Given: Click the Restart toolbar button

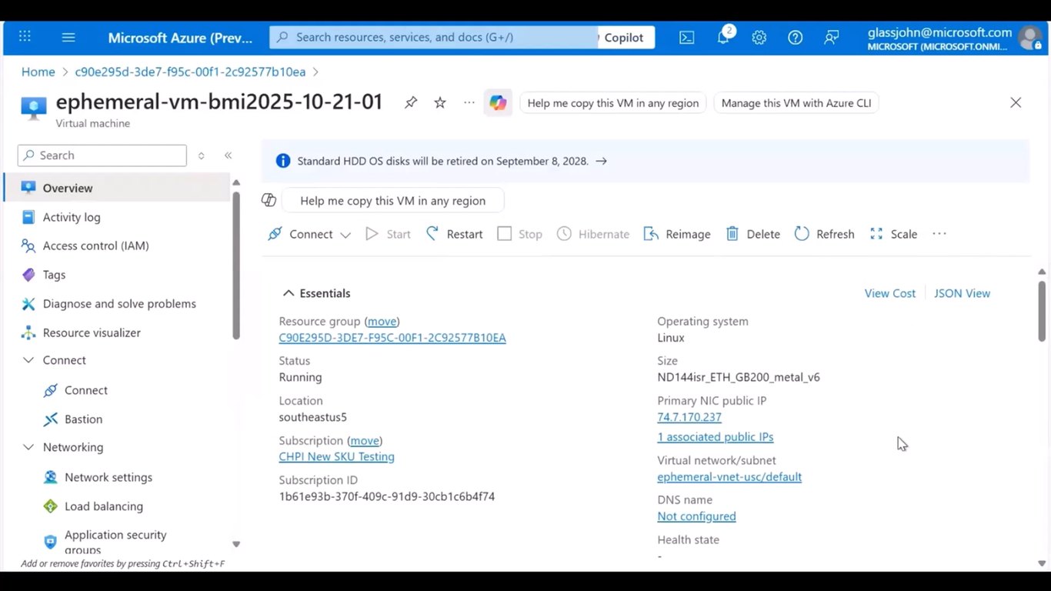Looking at the screenshot, I should coord(455,234).
